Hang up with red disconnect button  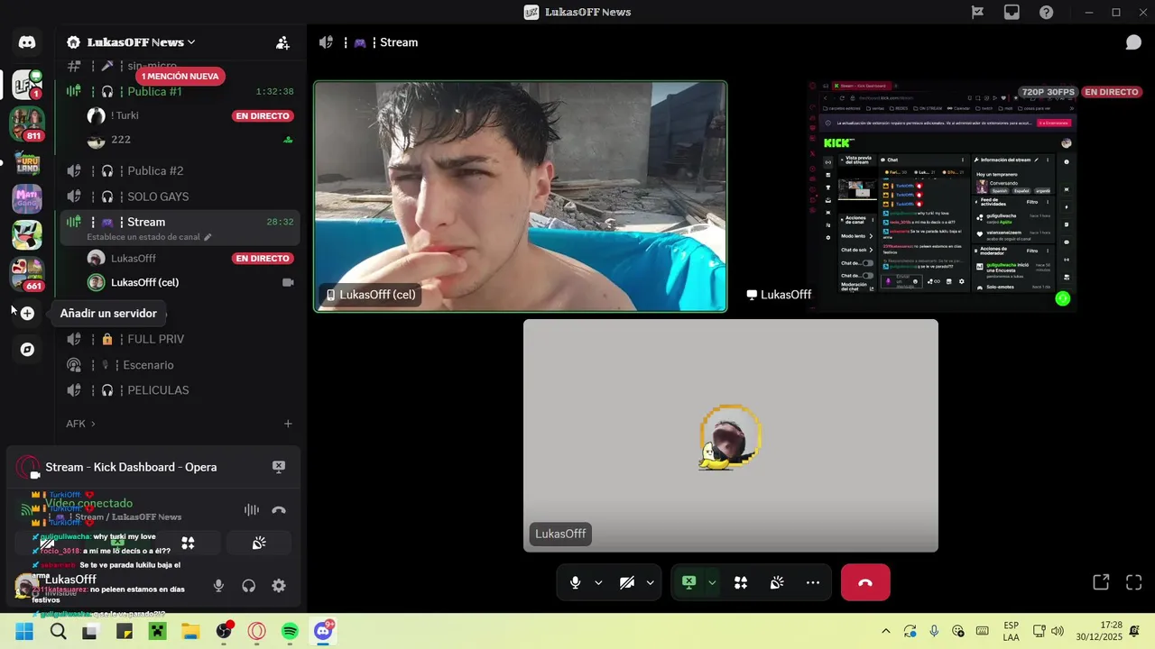click(x=865, y=582)
